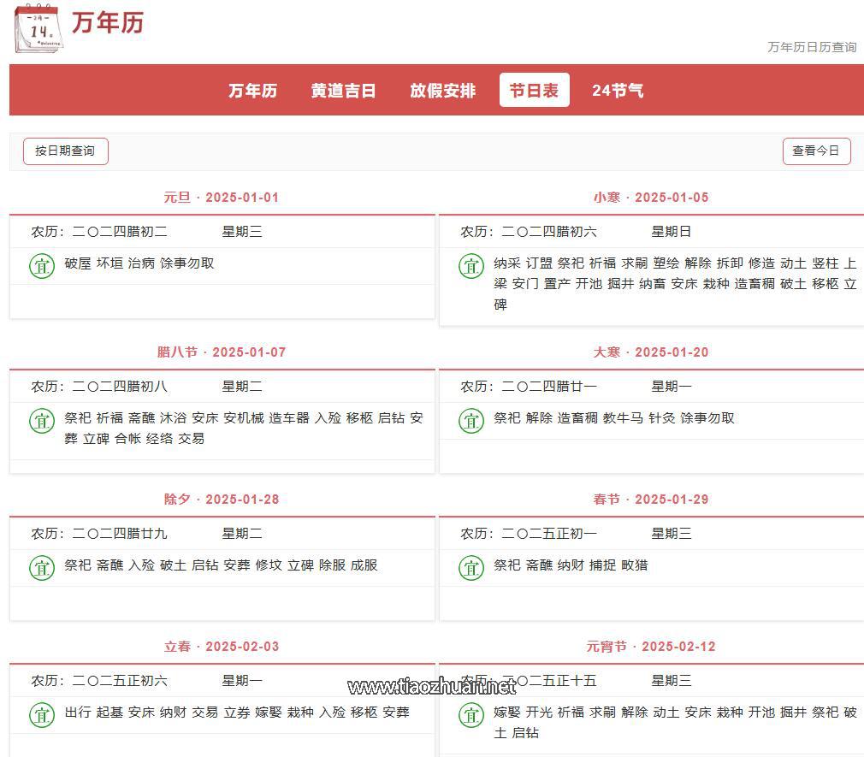Image resolution: width=864 pixels, height=757 pixels.
Task: Click the 宜 icon in 立春 card
Action: tap(42, 715)
